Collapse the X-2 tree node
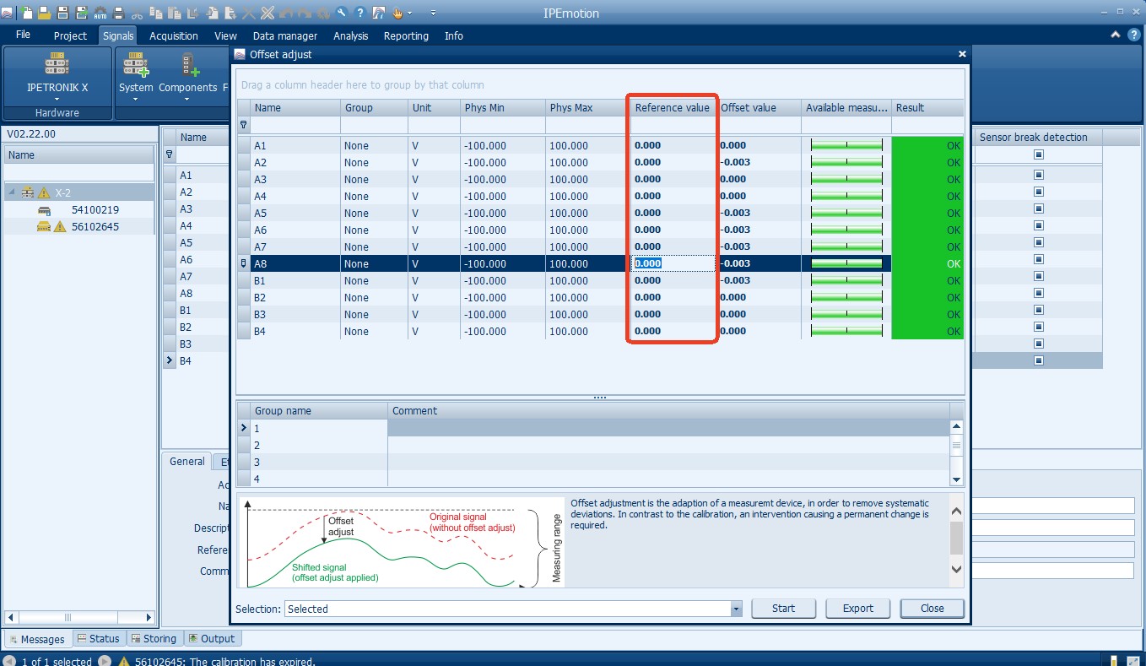Image resolution: width=1146 pixels, height=666 pixels. pos(12,192)
